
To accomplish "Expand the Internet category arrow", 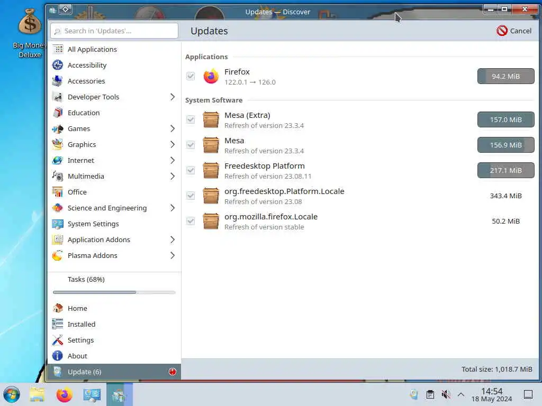I will click(x=173, y=161).
